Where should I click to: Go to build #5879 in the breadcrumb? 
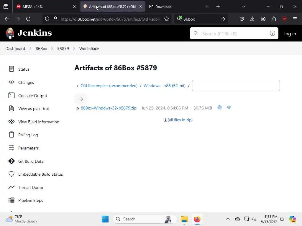[63, 49]
